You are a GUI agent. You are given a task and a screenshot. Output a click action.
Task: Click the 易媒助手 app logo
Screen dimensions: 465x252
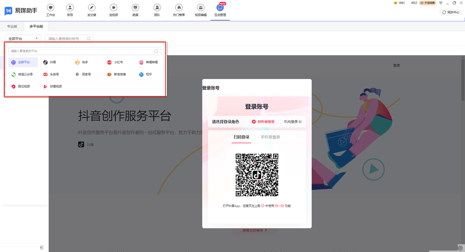click(x=21, y=11)
